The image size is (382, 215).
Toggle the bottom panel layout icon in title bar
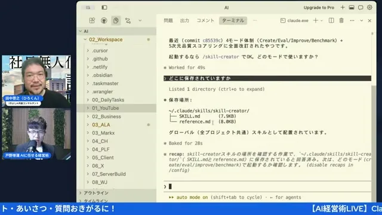coord(352,8)
